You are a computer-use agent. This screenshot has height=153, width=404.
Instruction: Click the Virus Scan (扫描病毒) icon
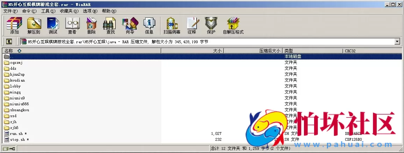pyautogui.click(x=172, y=26)
